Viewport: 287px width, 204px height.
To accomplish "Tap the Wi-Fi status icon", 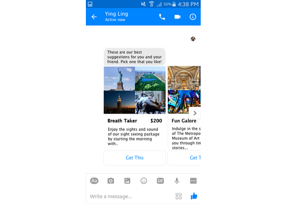I will (x=152, y=4).
